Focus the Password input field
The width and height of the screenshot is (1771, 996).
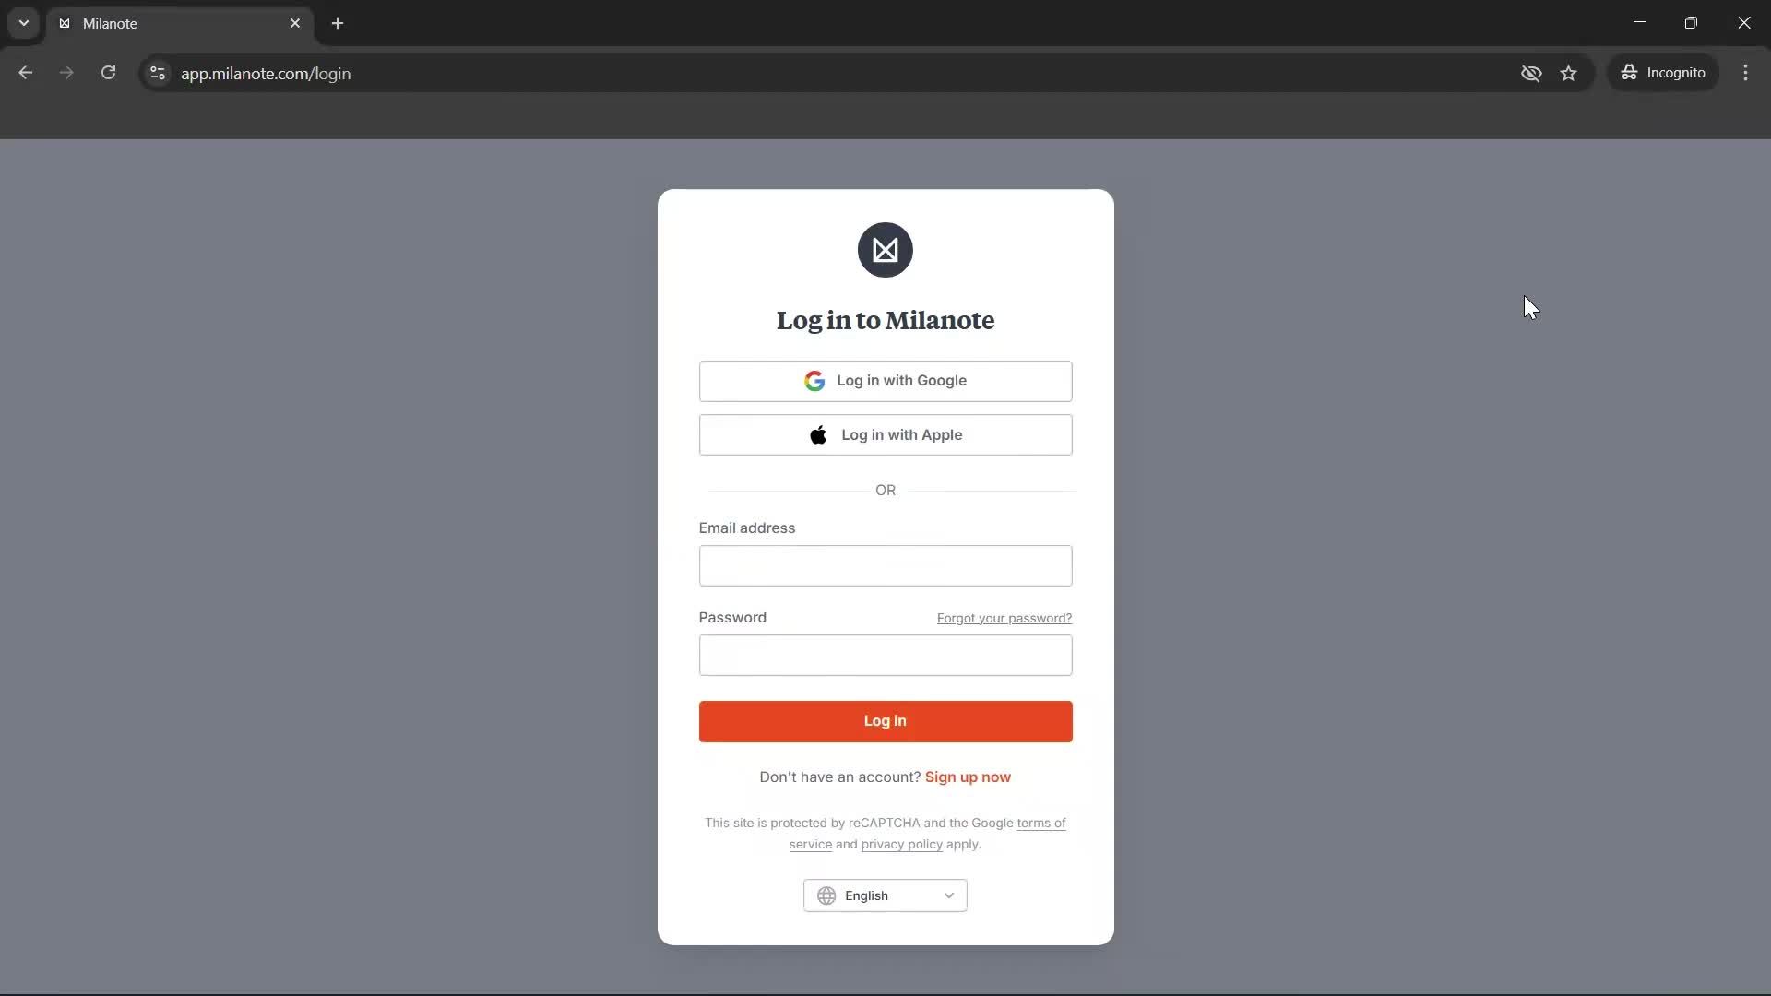point(885,655)
